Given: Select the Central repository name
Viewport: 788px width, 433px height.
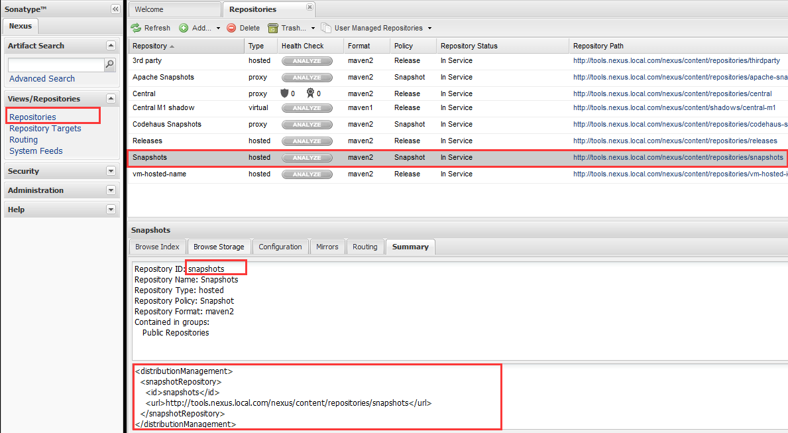Looking at the screenshot, I should (x=144, y=93).
